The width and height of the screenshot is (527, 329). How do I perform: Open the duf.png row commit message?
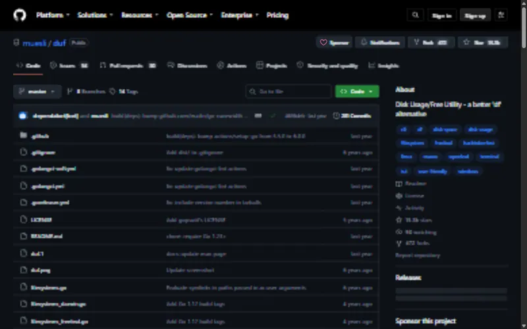[190, 270]
